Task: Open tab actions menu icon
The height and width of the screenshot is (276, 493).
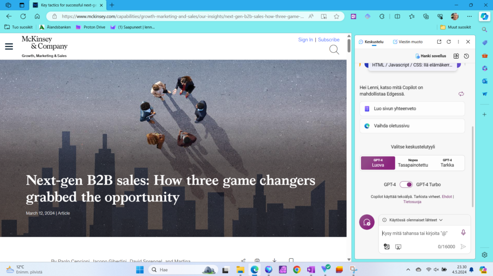Action: [22, 5]
